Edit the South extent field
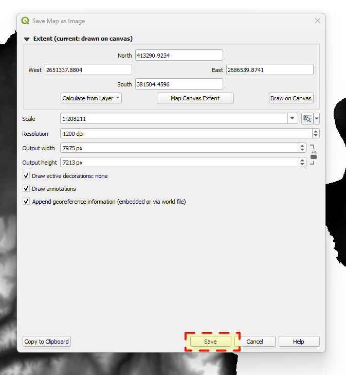The image size is (346, 375). coord(179,84)
